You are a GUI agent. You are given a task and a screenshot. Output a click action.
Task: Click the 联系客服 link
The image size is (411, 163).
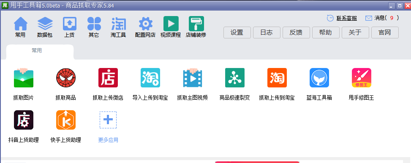tap(346, 18)
